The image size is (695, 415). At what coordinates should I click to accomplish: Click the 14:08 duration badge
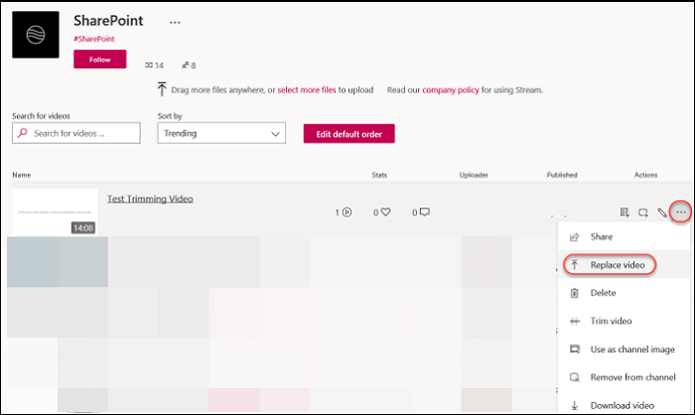[83, 228]
